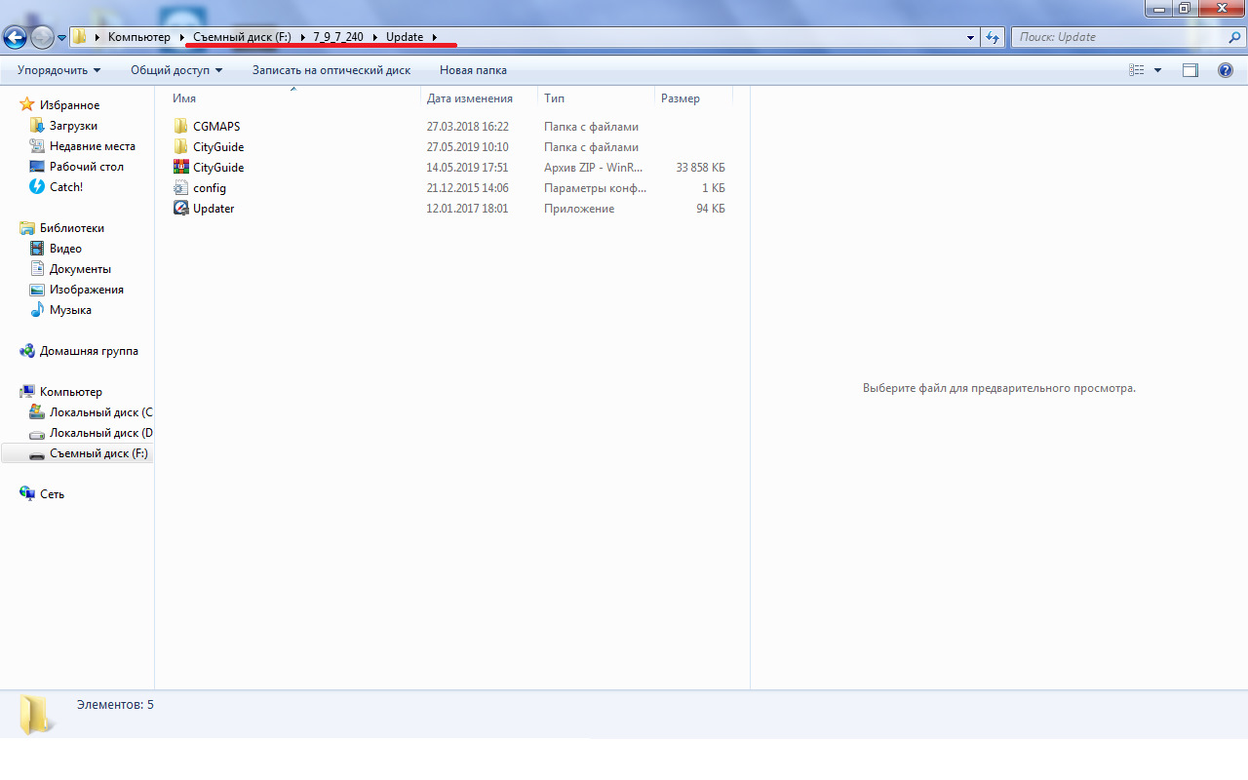Screen dimensions: 1248x780
Task: Open Загрузки in the Избранное list
Action: [73, 126]
